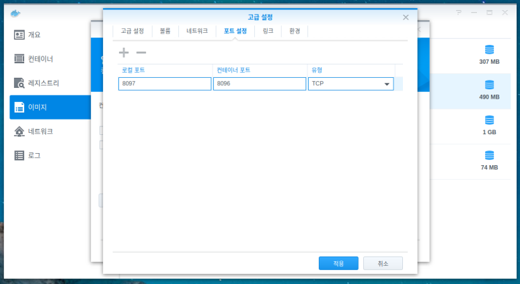Select the 1 GB image size text

(489, 132)
